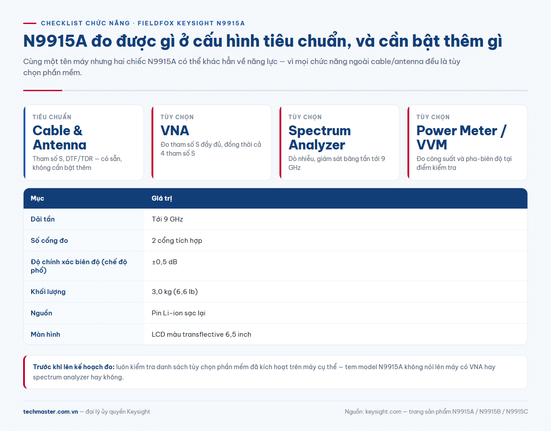
Task: Click 'đại lý ủy quyền Keysight' footer text
Action: click(118, 411)
